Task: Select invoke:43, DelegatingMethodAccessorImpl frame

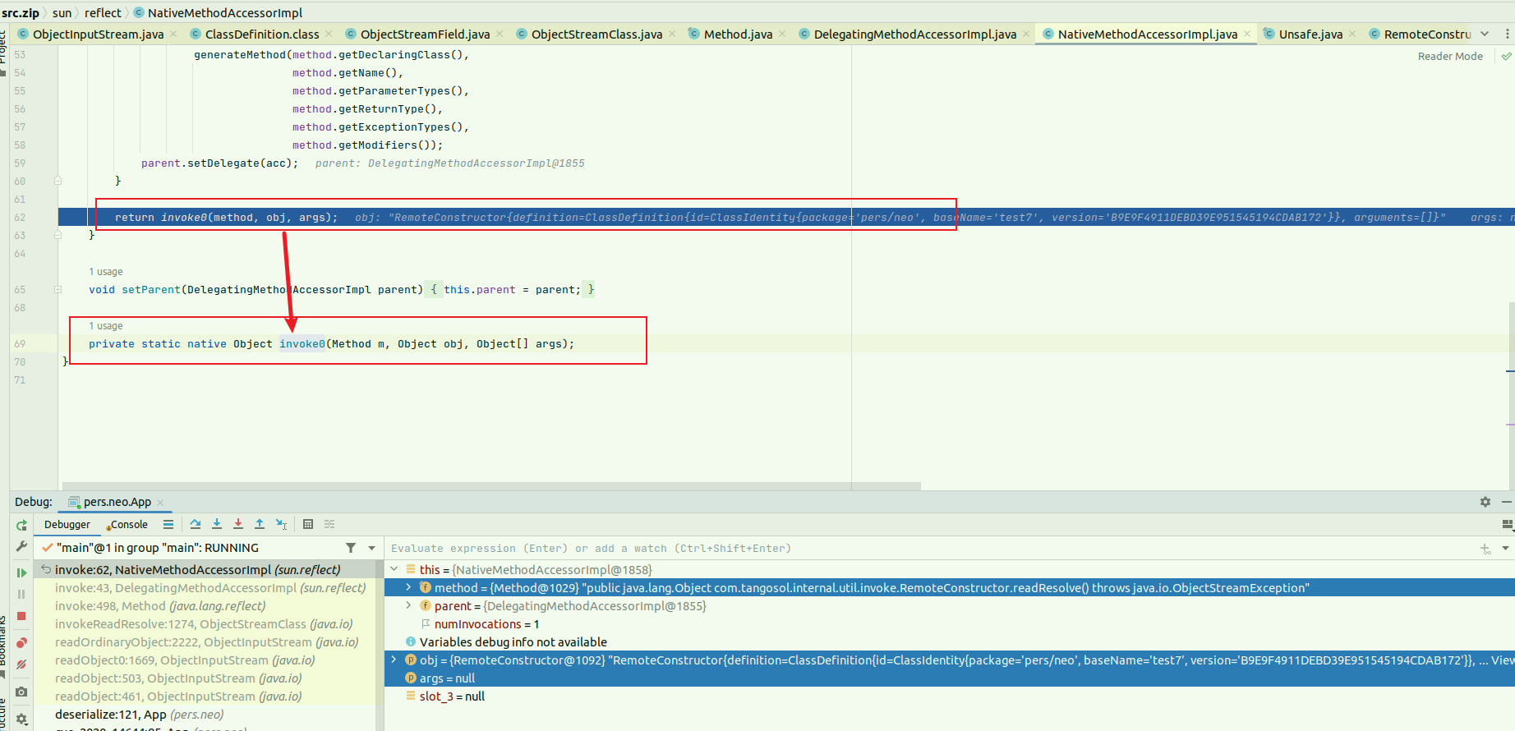Action: point(209,588)
